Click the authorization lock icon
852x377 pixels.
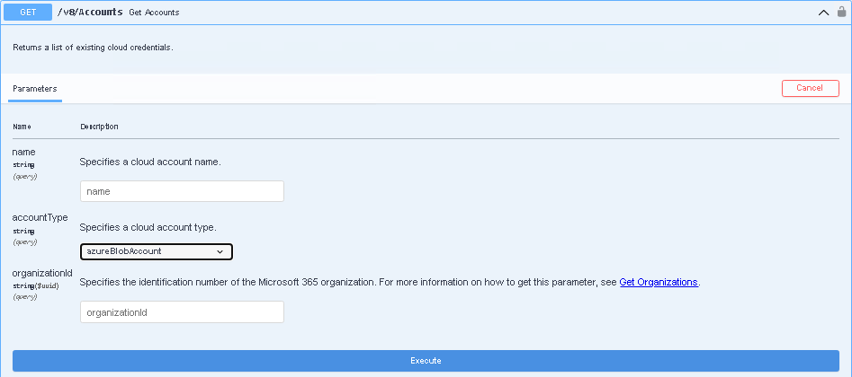[842, 13]
